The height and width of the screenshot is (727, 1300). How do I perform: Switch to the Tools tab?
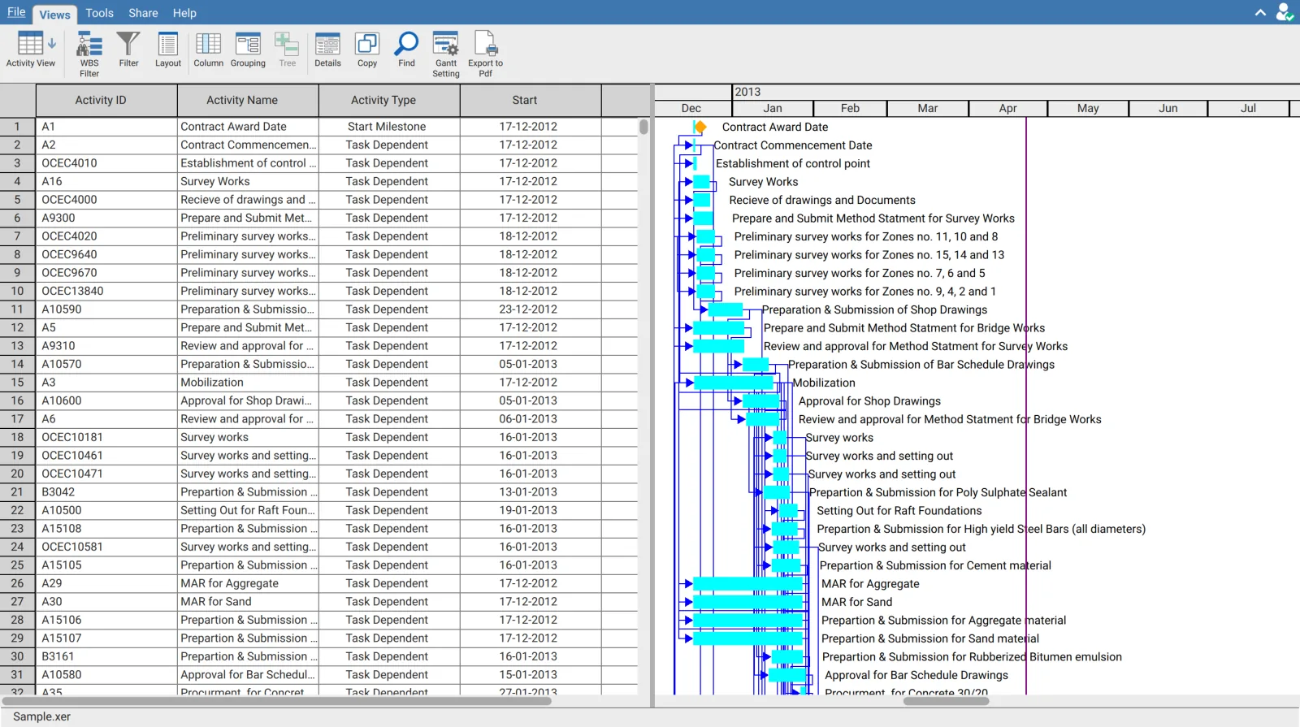point(99,13)
